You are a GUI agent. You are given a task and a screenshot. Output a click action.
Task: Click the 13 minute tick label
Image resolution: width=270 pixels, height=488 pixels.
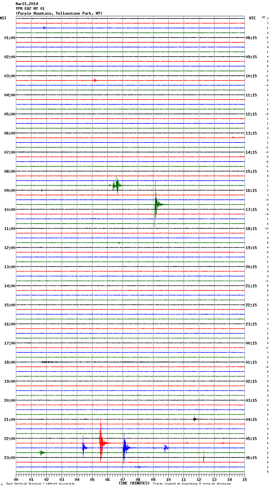coord(214,480)
